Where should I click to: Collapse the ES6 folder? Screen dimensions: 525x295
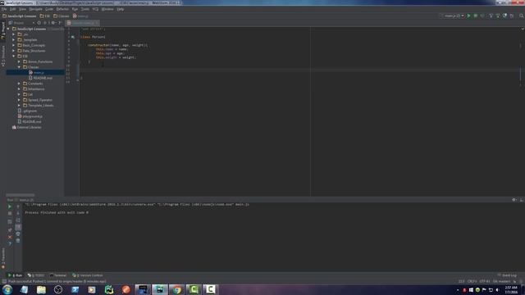coord(14,57)
